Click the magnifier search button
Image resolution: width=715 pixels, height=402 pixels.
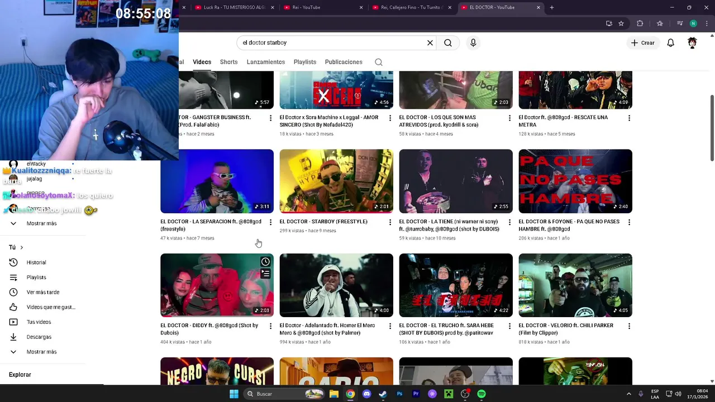448,42
